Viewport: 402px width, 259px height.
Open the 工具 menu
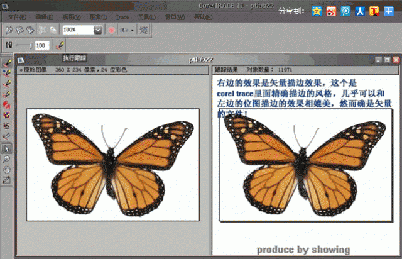tap(147, 16)
